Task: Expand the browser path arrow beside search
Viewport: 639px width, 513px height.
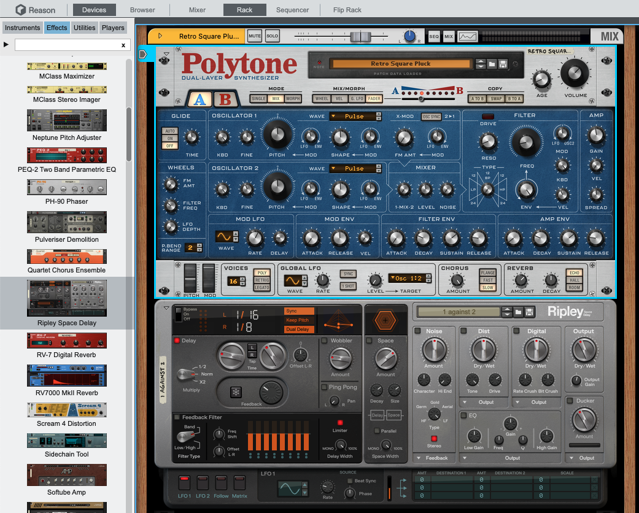Action: pos(6,44)
